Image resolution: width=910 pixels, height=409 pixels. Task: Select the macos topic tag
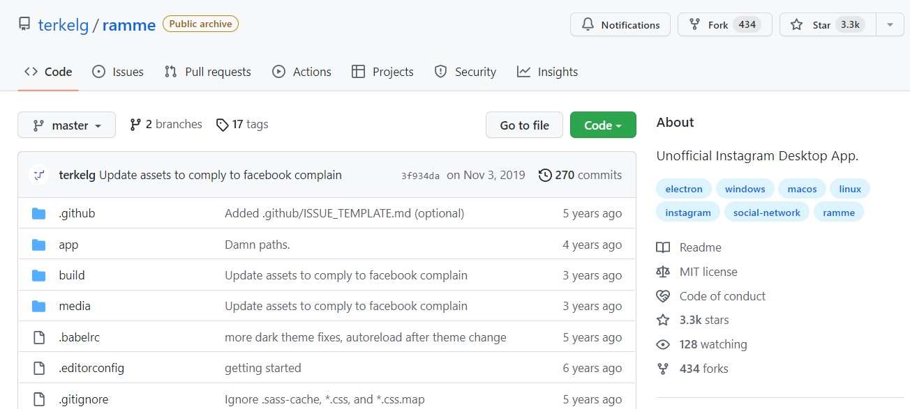click(803, 189)
